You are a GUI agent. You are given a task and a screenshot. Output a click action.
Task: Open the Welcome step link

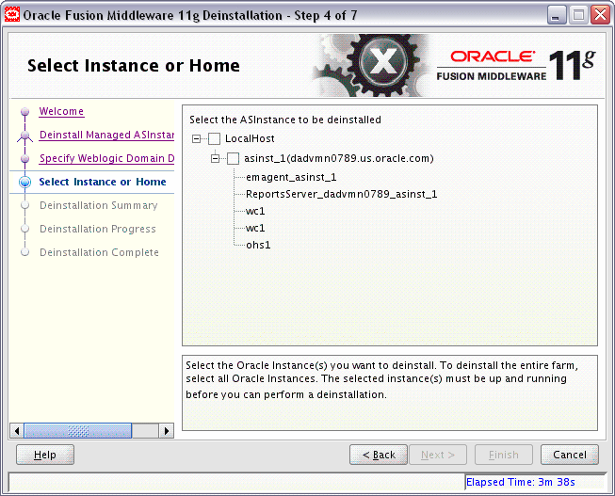(x=61, y=111)
